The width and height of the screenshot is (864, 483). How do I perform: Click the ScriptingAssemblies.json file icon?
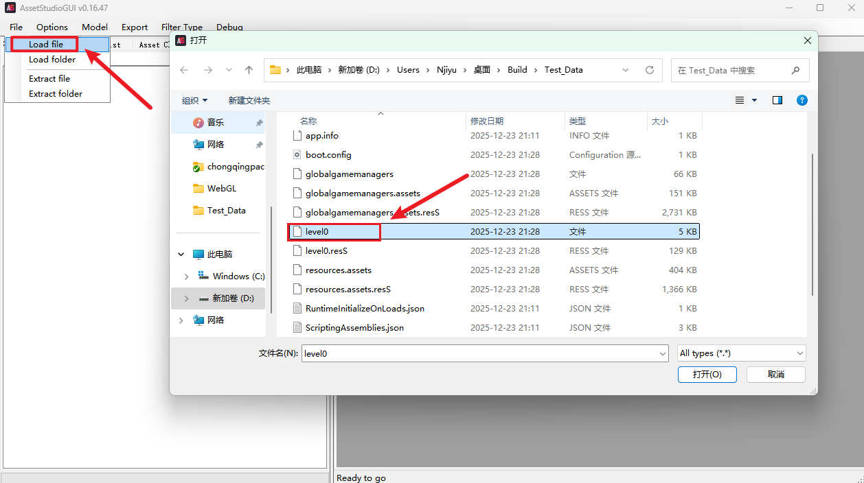297,327
